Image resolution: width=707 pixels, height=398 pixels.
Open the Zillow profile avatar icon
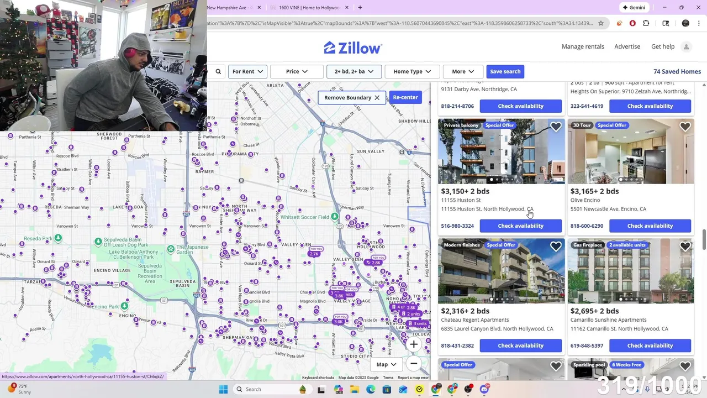click(x=686, y=46)
